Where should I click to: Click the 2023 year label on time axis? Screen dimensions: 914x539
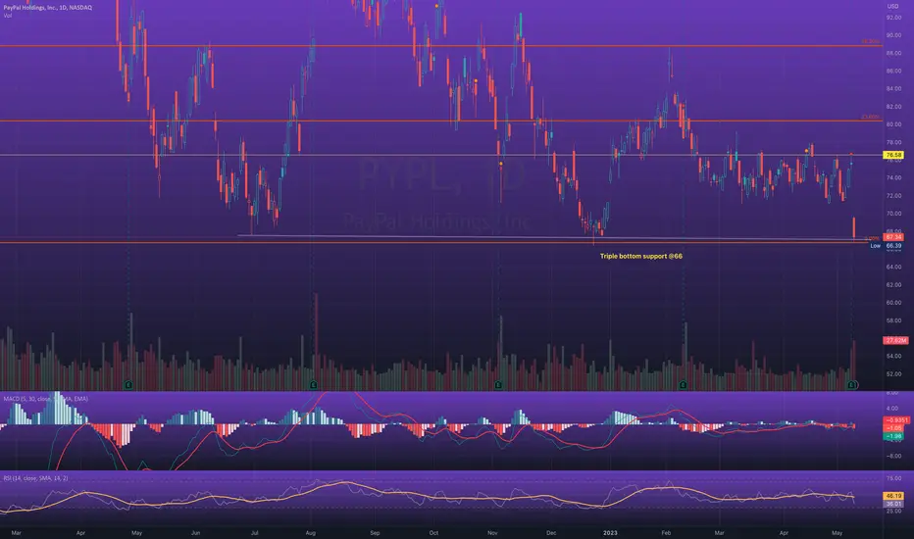610,532
